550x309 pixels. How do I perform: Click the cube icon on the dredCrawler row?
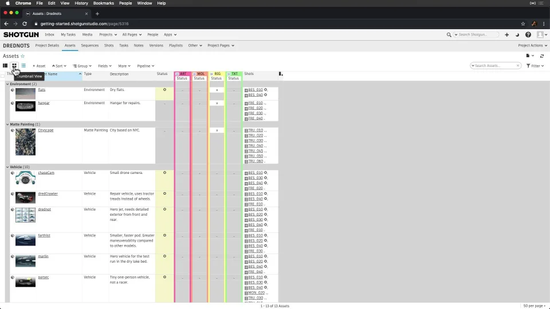[12, 194]
